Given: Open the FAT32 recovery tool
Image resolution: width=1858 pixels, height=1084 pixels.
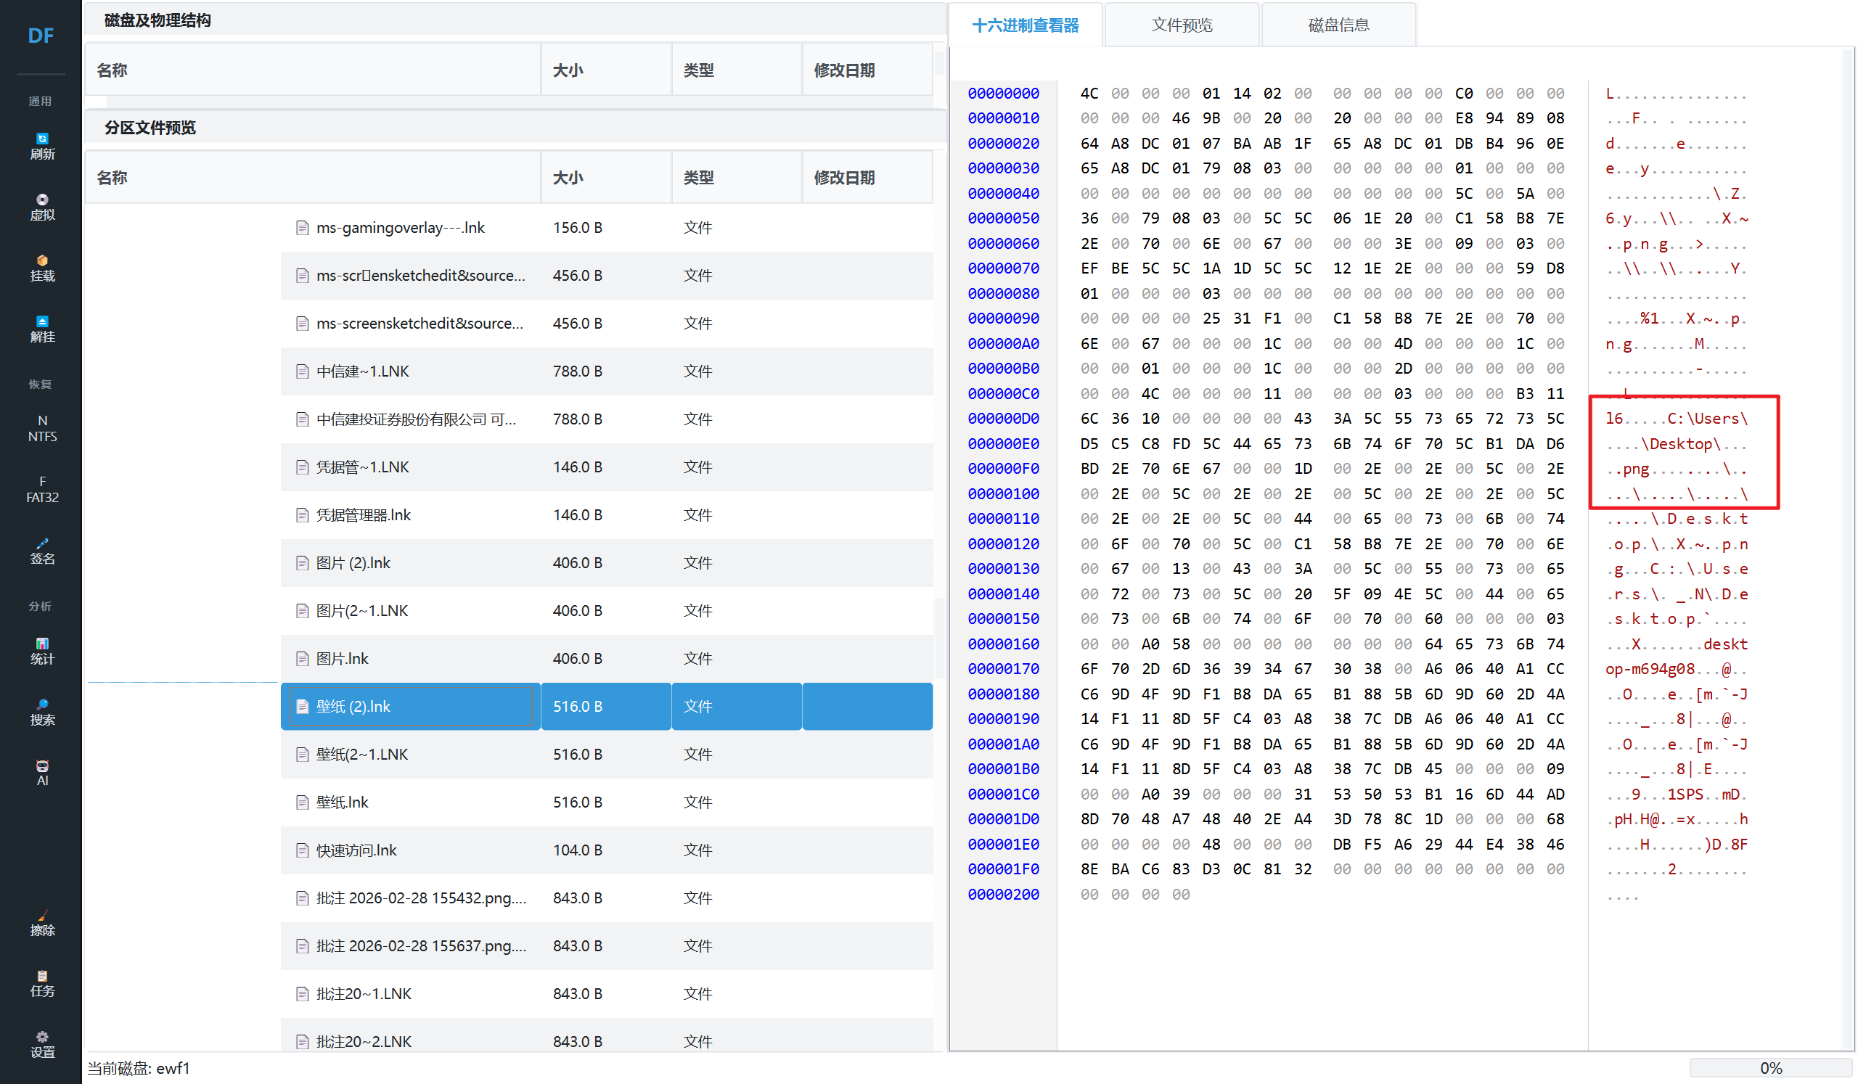Looking at the screenshot, I should 42,489.
